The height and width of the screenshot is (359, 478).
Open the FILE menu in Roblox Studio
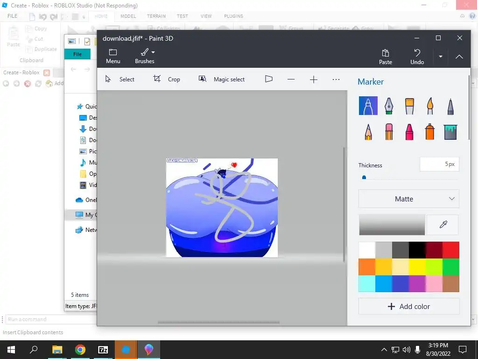[x=13, y=16]
